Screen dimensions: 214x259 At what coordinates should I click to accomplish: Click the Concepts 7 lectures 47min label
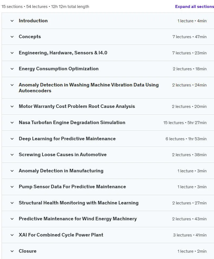tap(190, 37)
